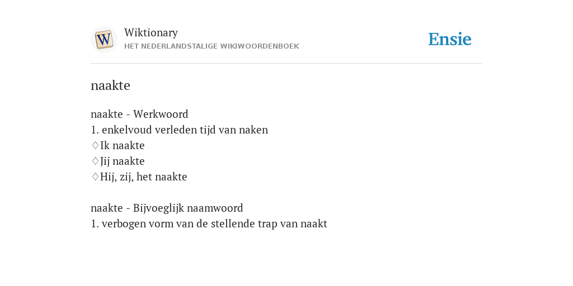Screen dimensions: 573x286
Task: Click the diamond bullet before Jij naakte
Action: coord(95,161)
